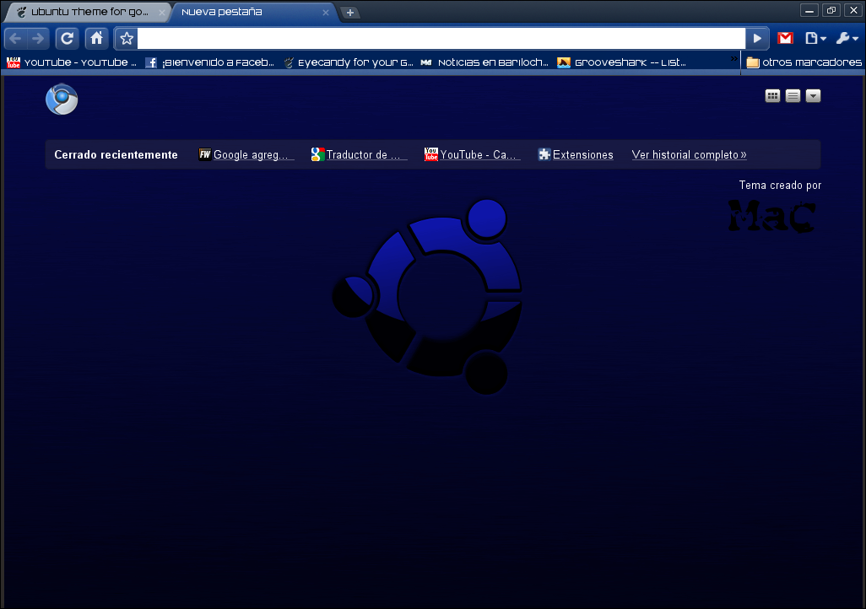Close the Ubuntu theme tab
The width and height of the screenshot is (866, 609).
coord(162,12)
